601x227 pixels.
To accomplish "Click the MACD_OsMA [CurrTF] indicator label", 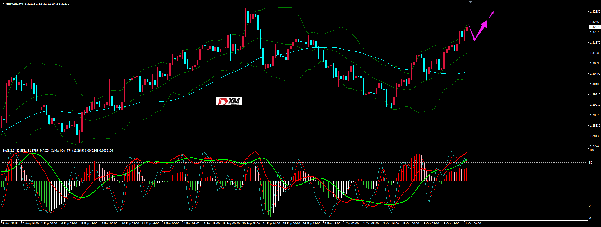I will coord(56,151).
